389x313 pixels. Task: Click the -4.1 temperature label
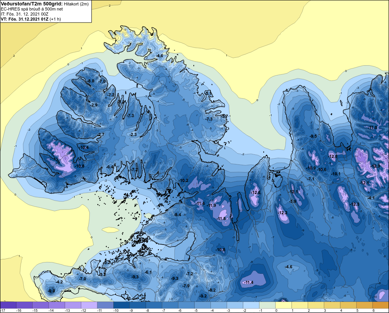371,198
